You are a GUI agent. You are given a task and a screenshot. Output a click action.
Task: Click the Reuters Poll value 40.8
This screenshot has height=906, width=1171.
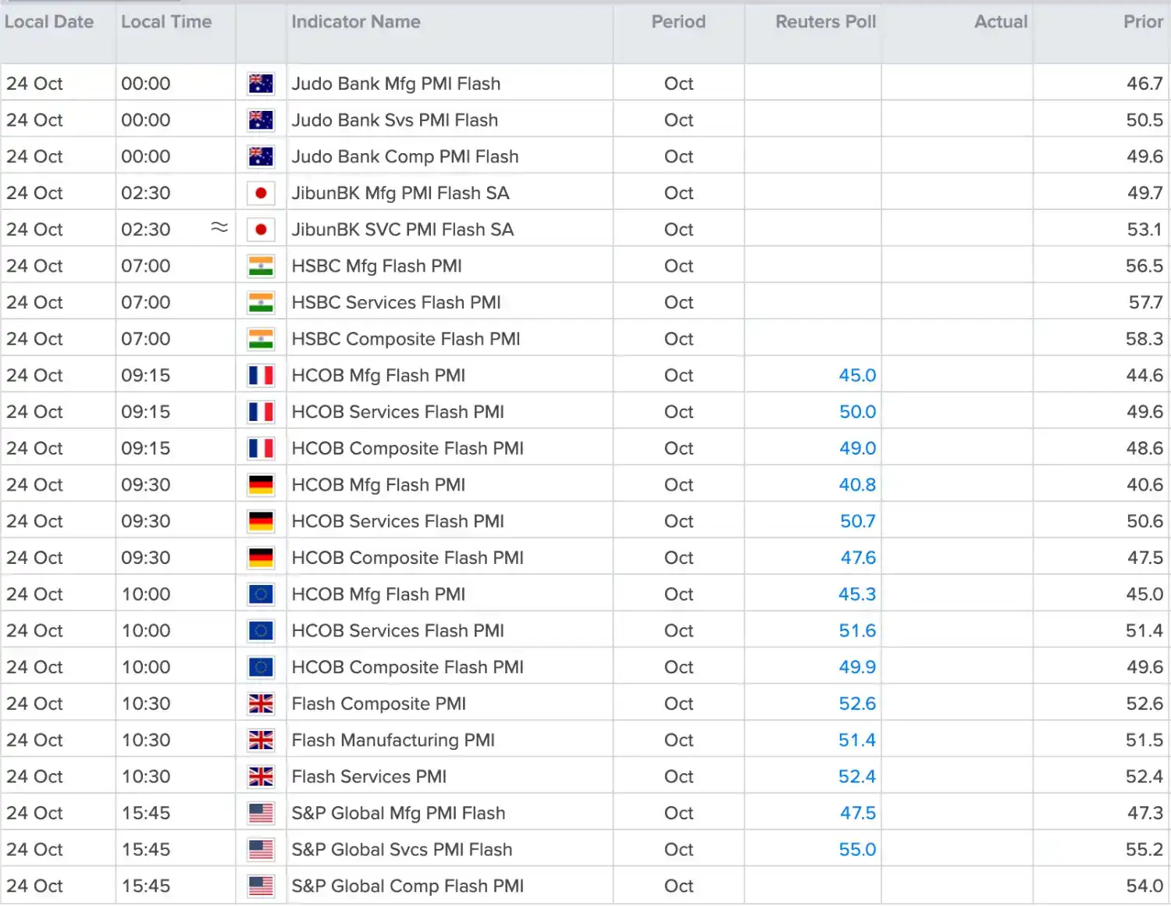857,485
